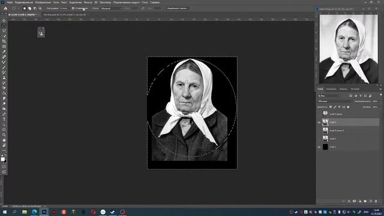Image resolution: width=384 pixels, height=216 pixels.
Task: Swap foreground and background colors arrow
Action: coord(5,155)
